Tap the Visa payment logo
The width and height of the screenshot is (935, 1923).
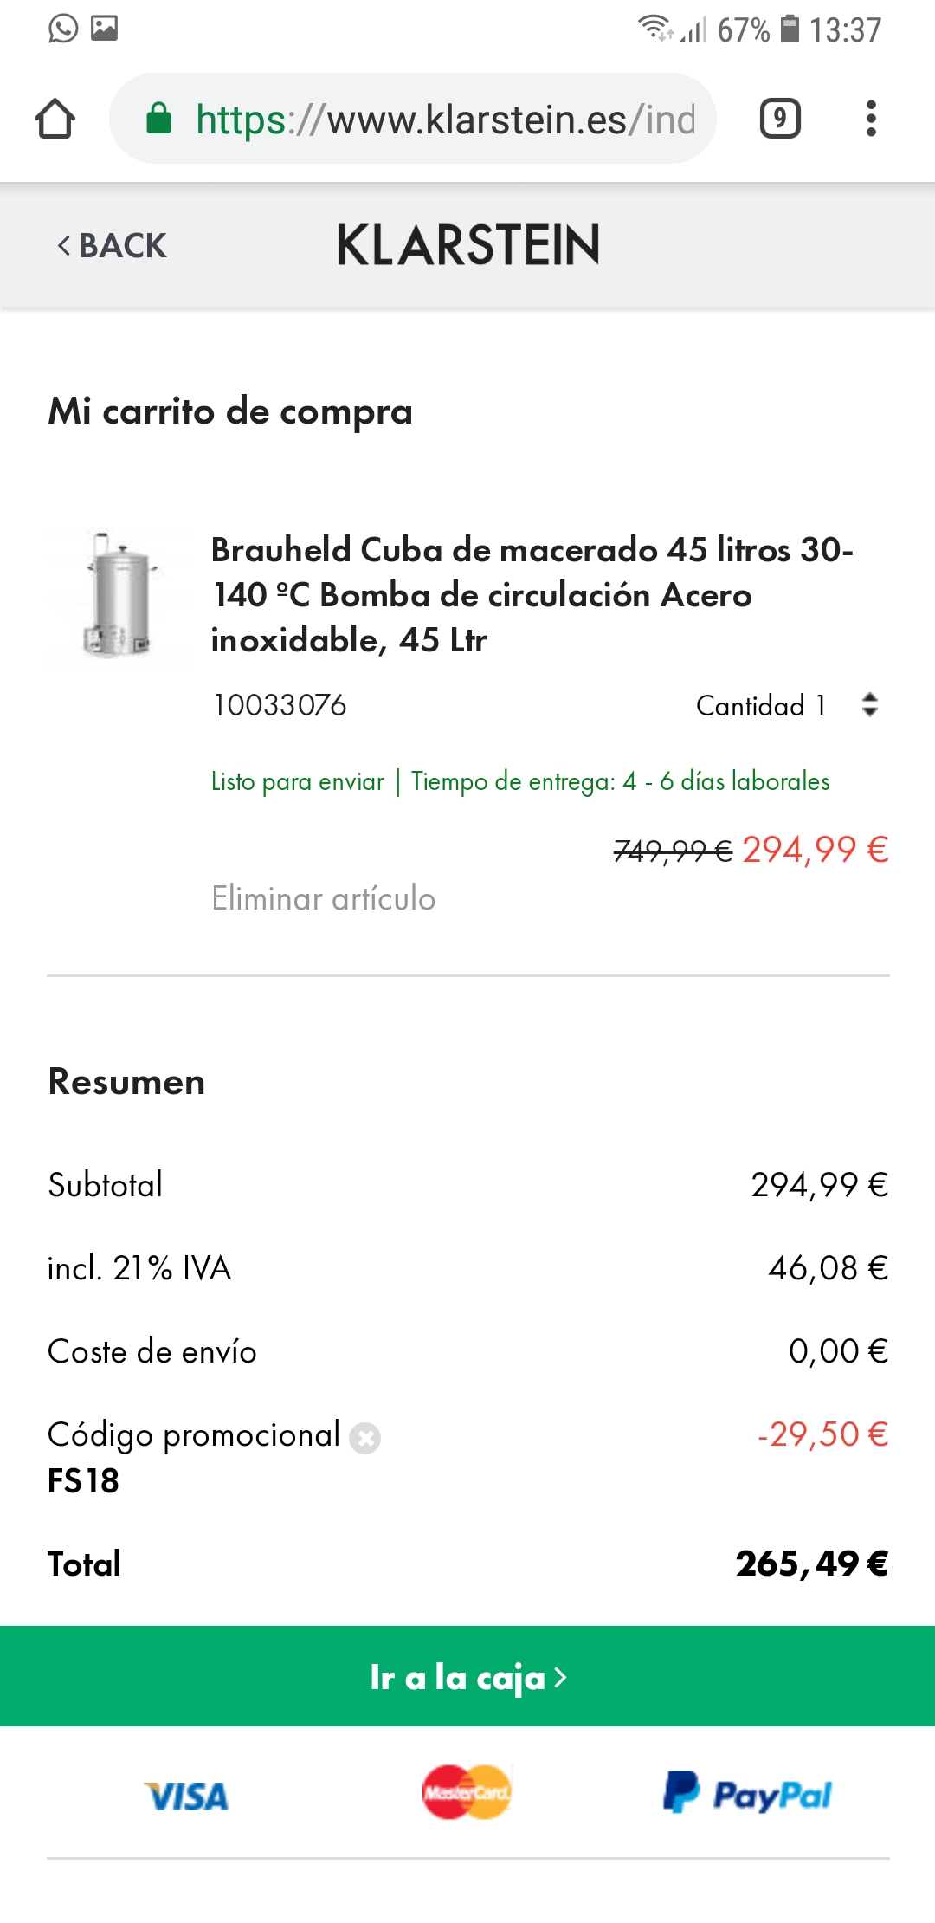point(186,1797)
